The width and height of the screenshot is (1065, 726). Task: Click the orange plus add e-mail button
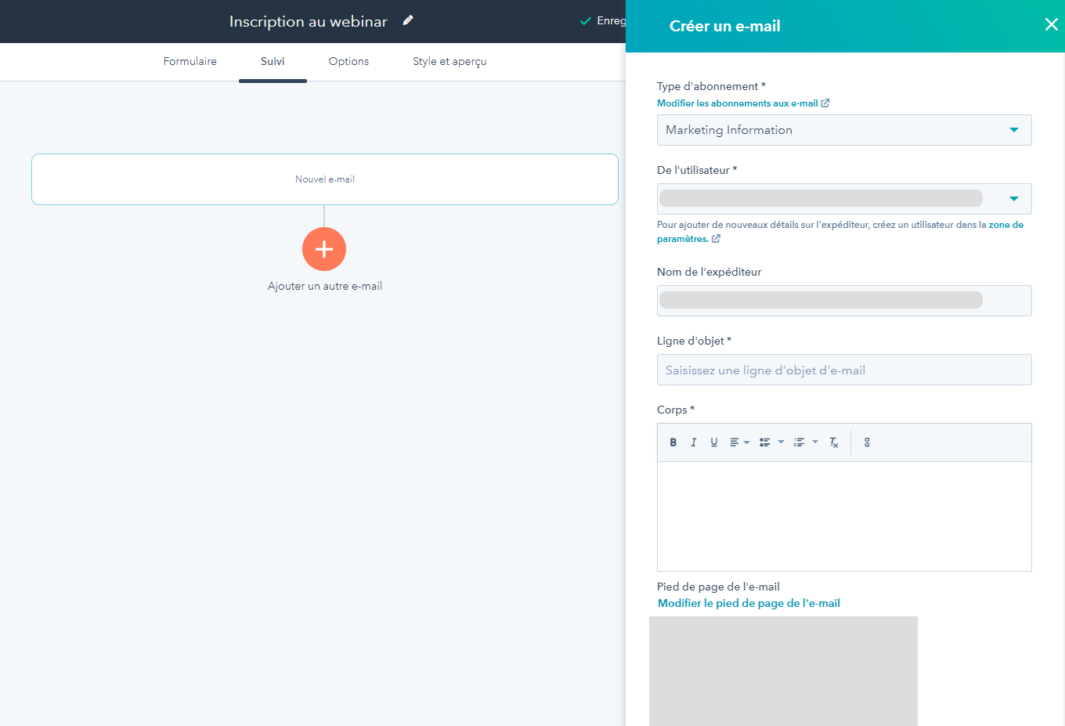click(x=324, y=249)
